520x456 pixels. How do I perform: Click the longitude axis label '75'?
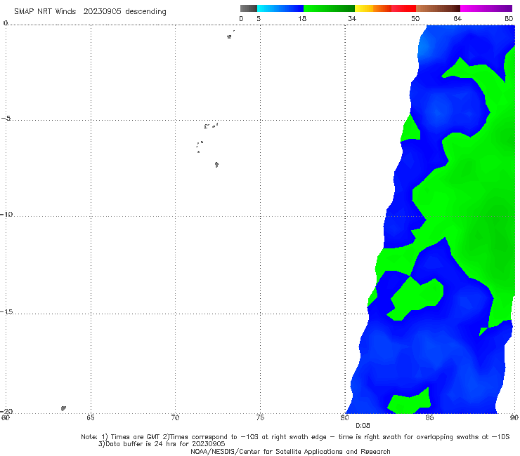click(260, 417)
